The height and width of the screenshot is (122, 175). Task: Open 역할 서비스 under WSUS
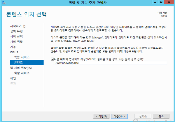[22, 57]
